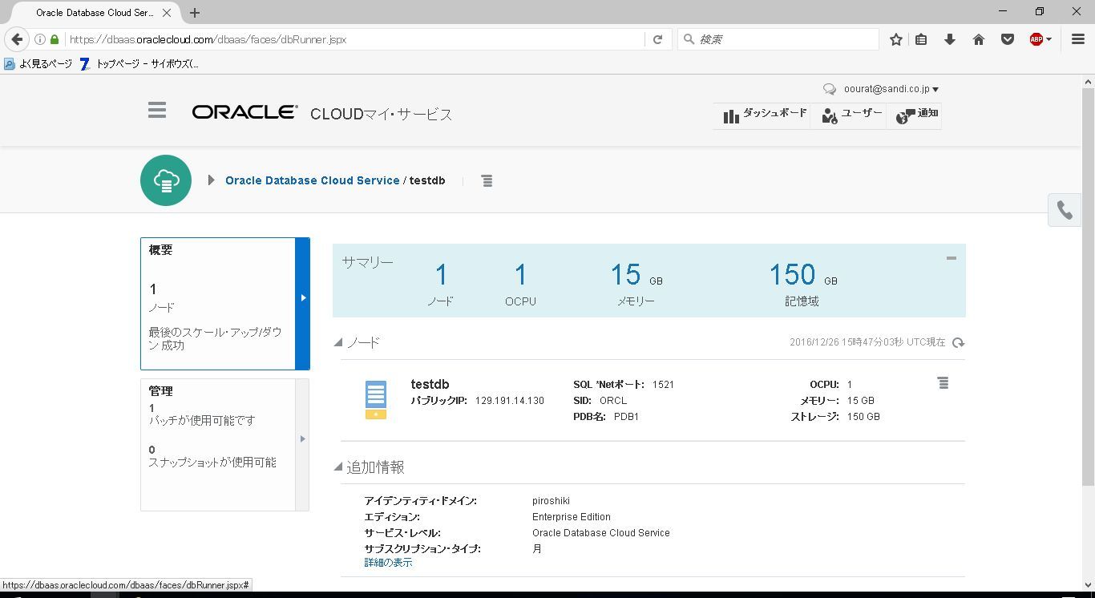Image resolution: width=1095 pixels, height=598 pixels.
Task: Open the phone contact side tab
Action: (x=1065, y=210)
